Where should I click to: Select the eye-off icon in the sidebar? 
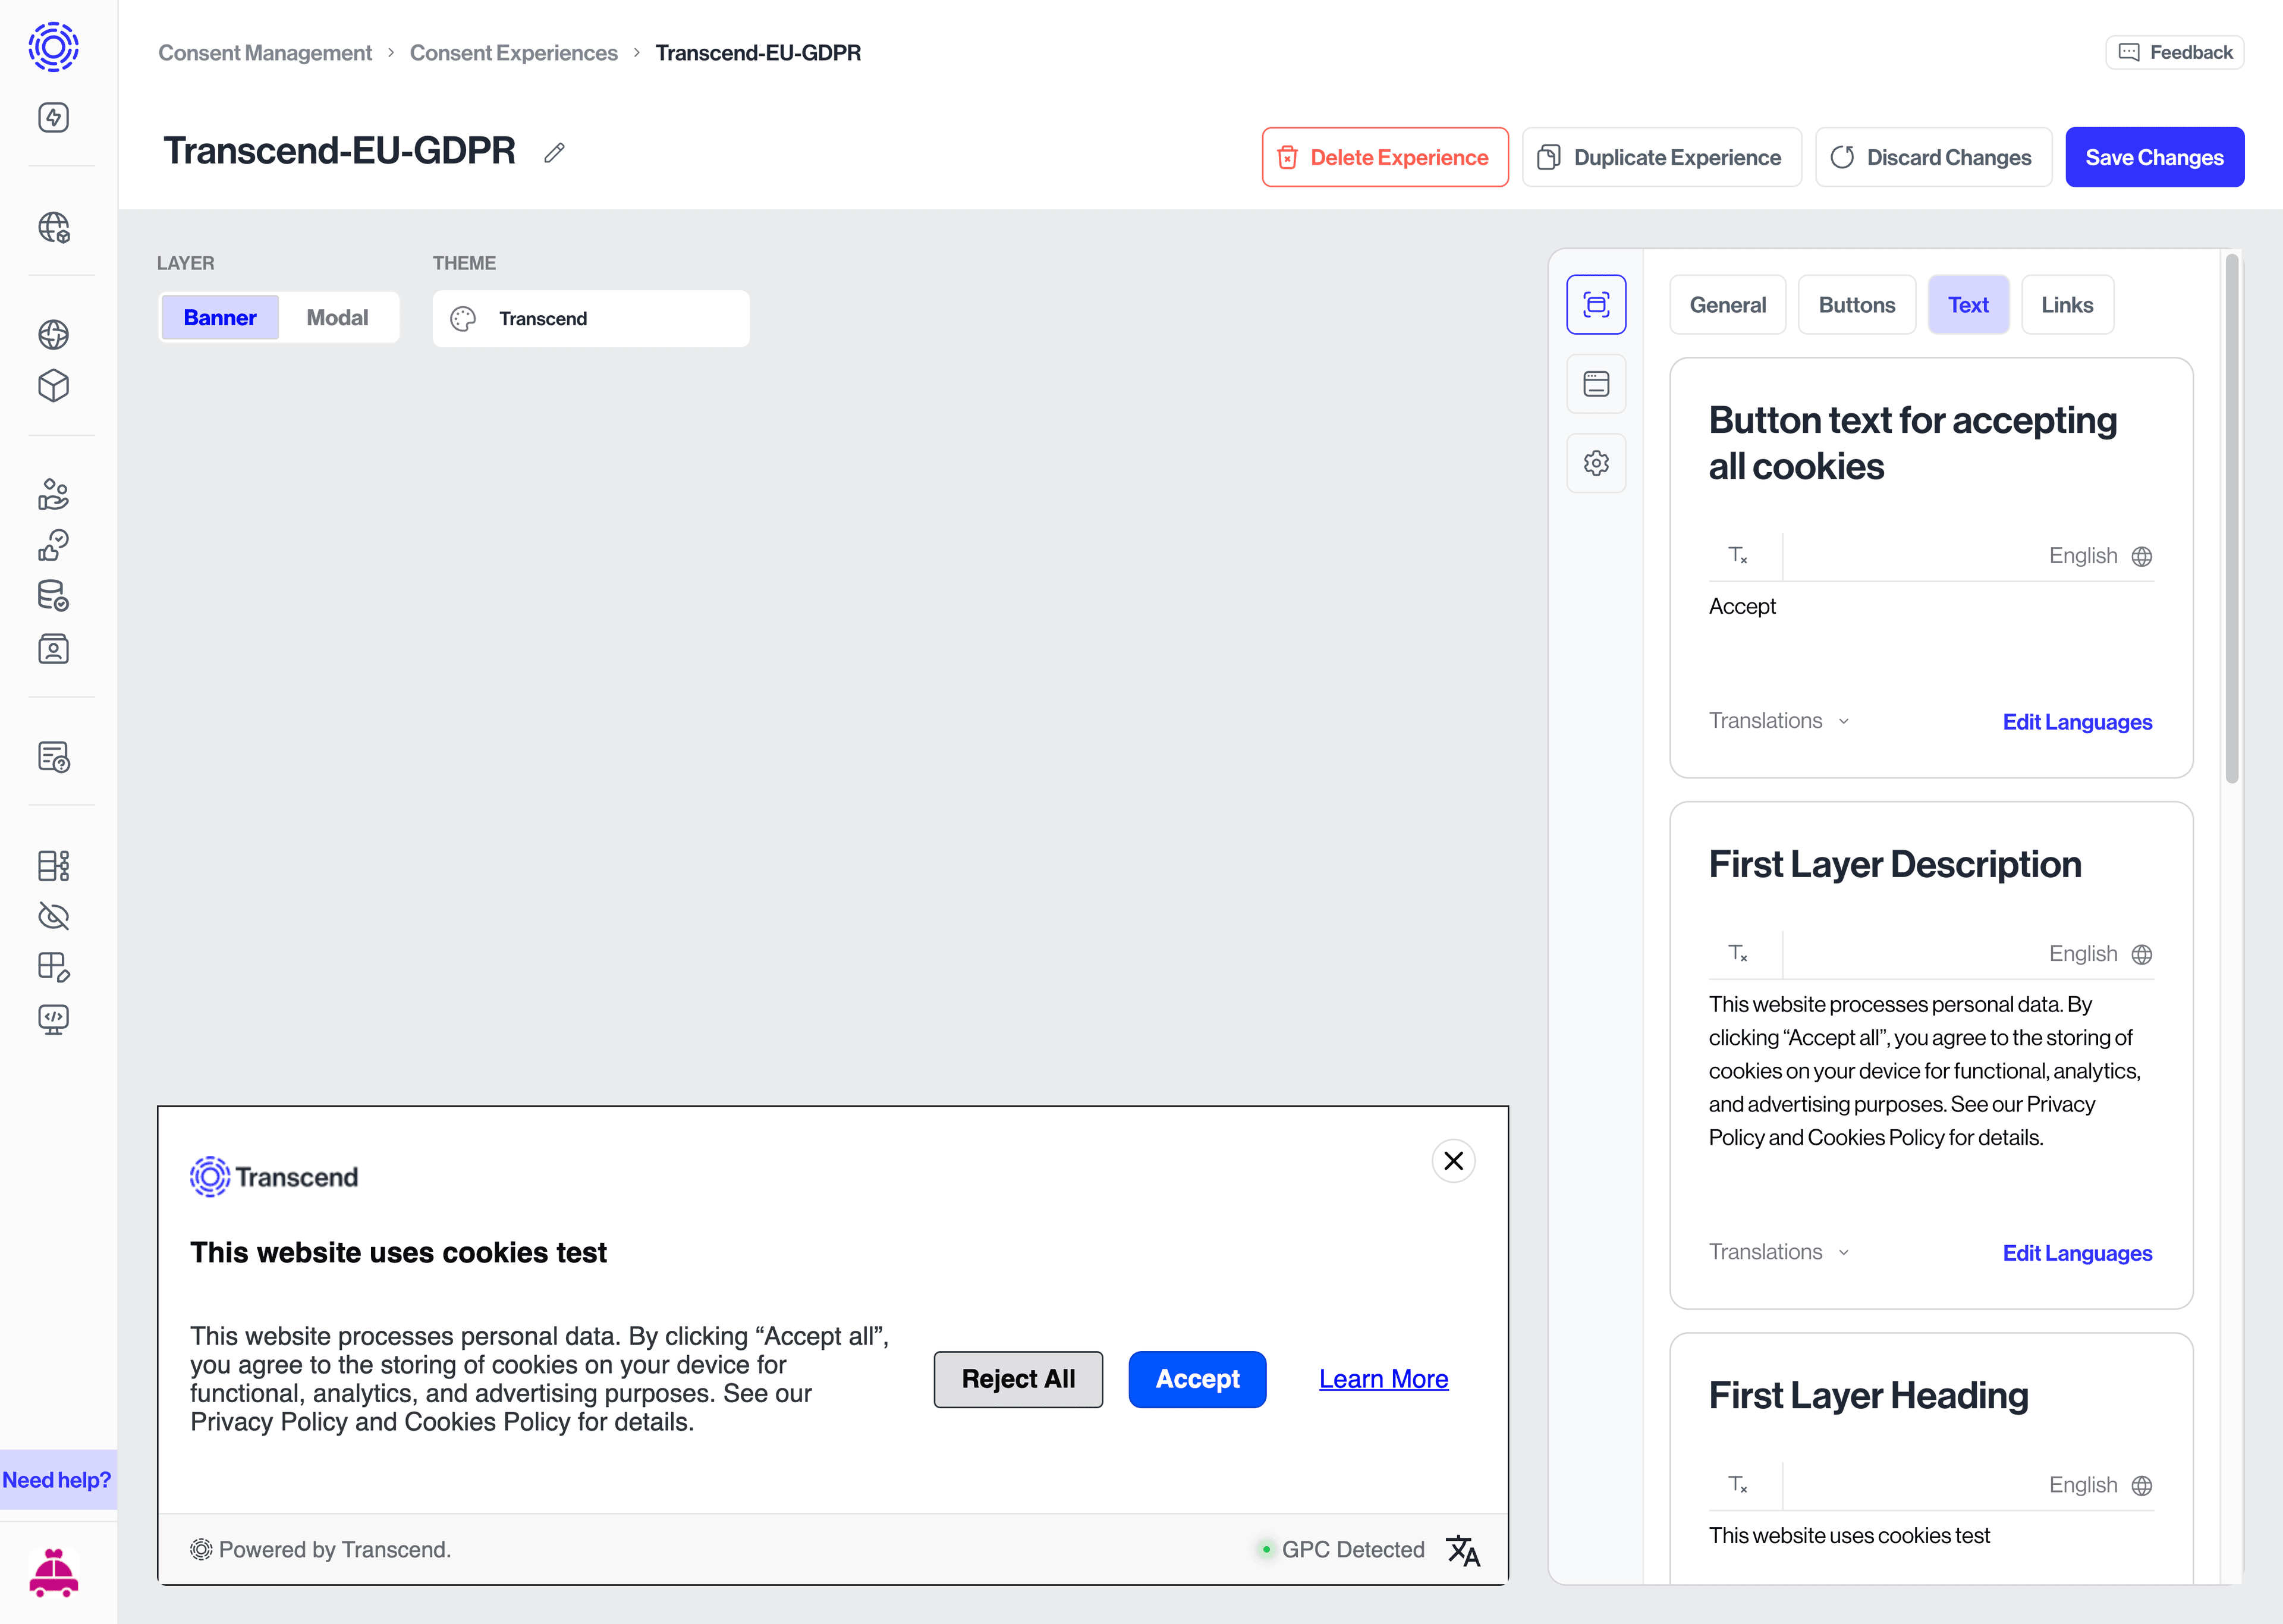(52, 916)
